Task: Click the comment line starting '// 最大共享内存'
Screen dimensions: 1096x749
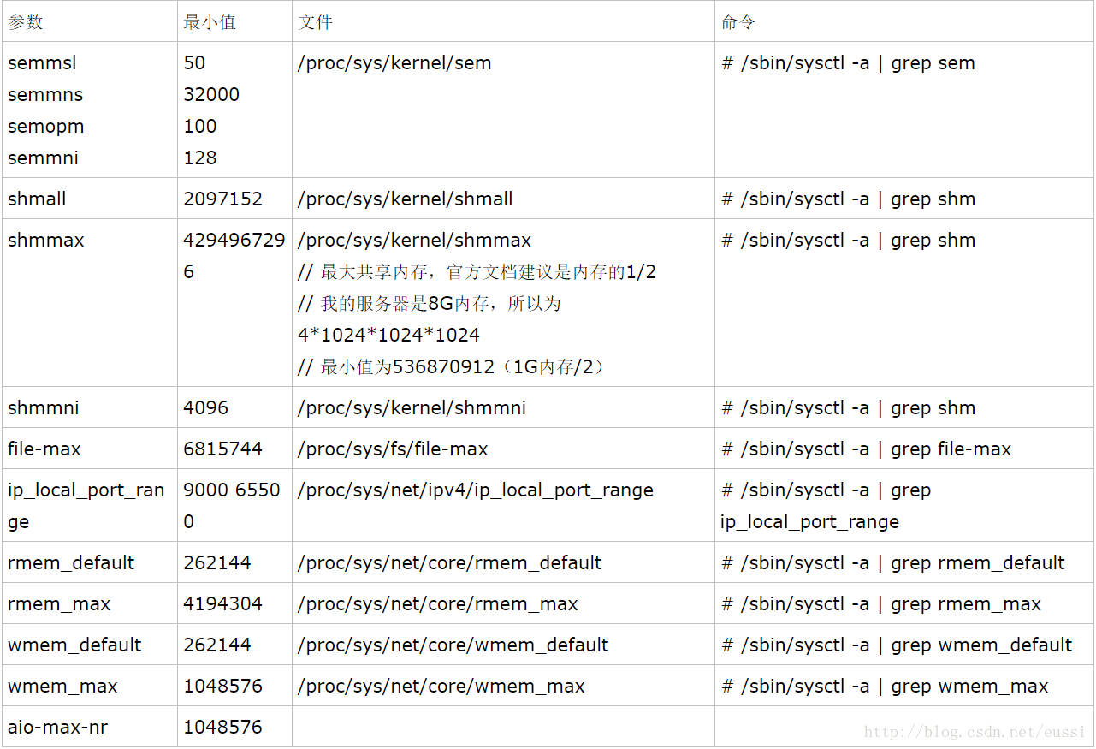Action: tap(477, 271)
